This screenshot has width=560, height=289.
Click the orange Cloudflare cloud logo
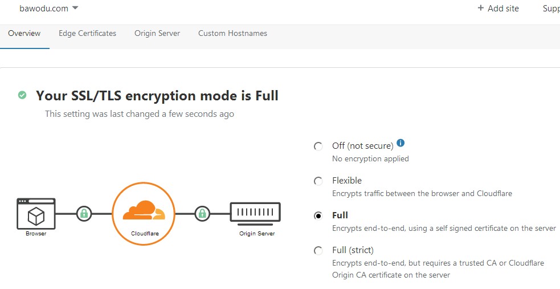click(144, 211)
